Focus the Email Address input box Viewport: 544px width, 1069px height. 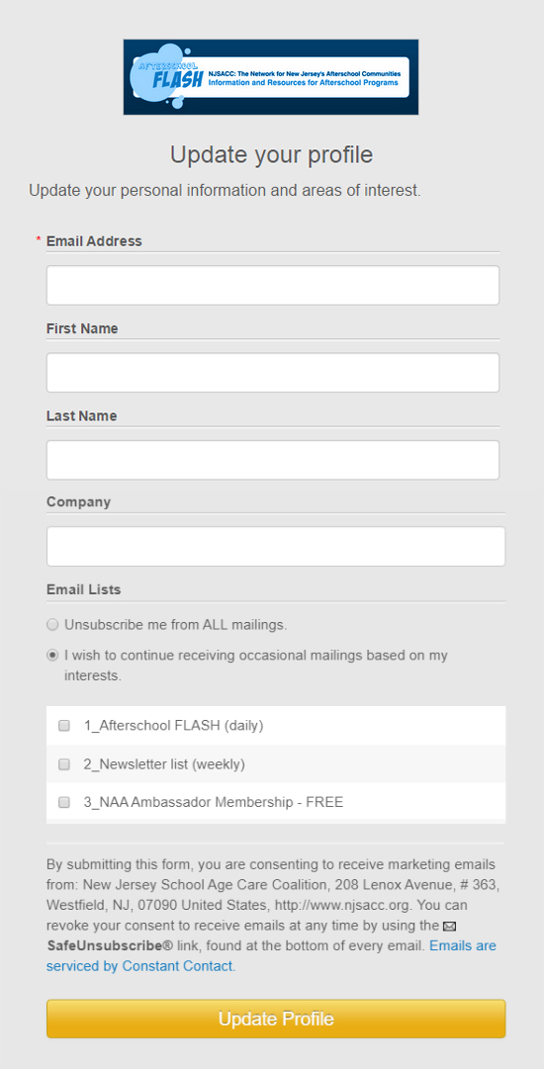pyautogui.click(x=273, y=285)
